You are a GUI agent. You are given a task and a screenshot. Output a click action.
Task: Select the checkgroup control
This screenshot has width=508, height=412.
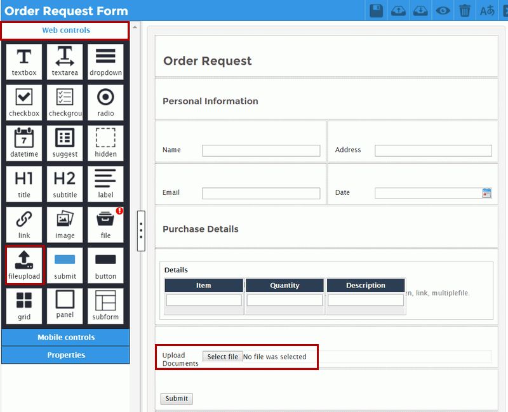(x=65, y=102)
